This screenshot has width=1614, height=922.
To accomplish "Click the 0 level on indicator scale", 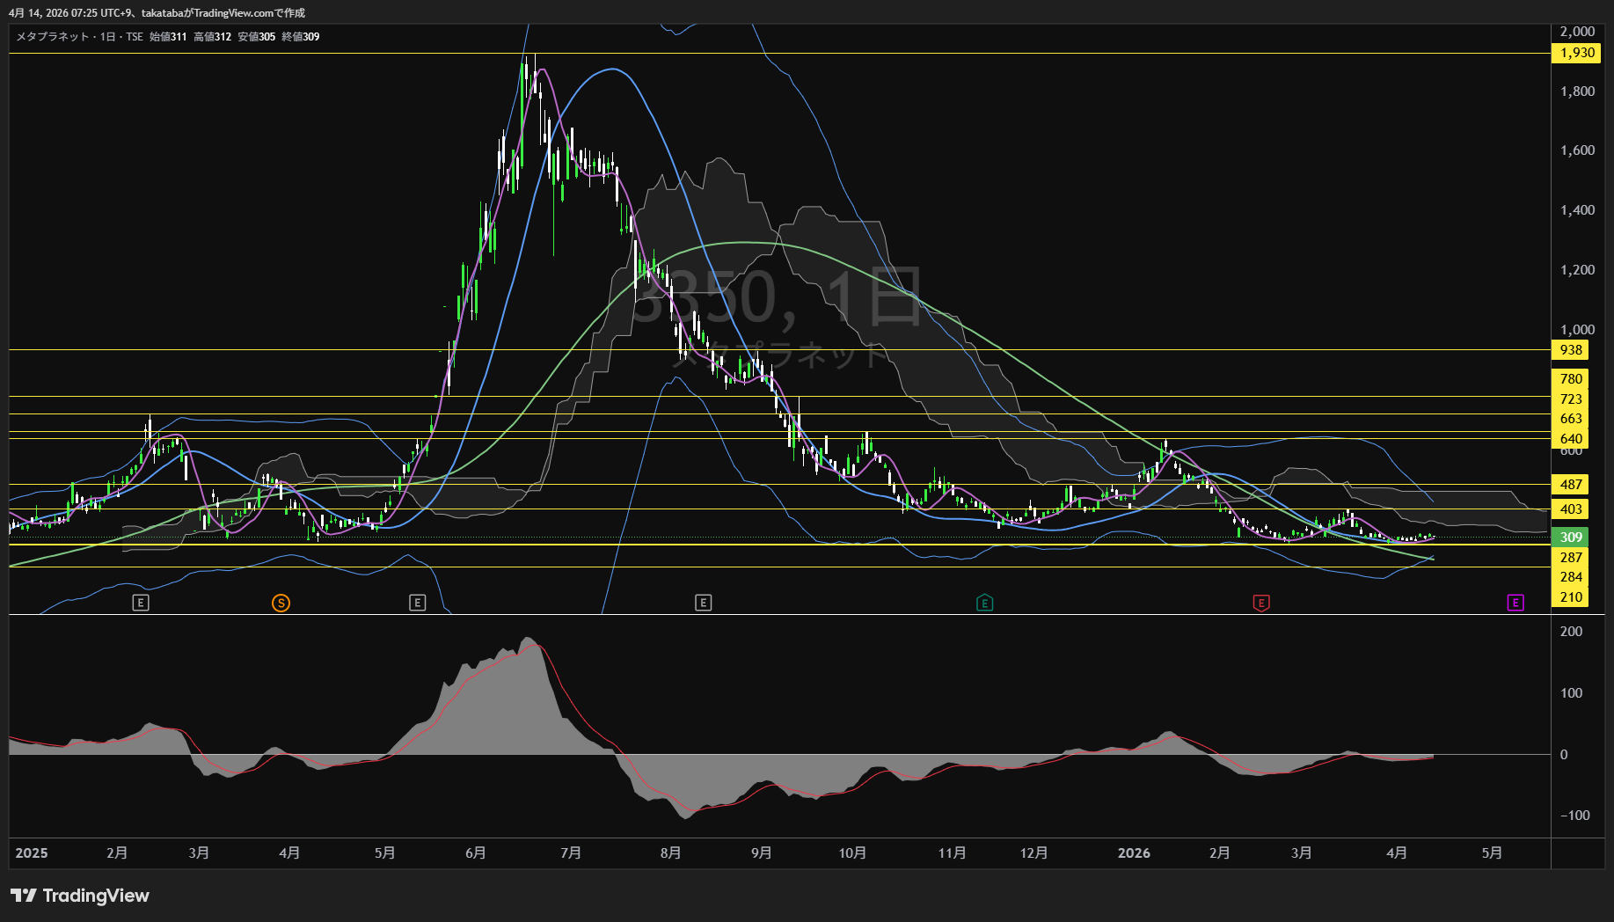I will tap(1563, 755).
